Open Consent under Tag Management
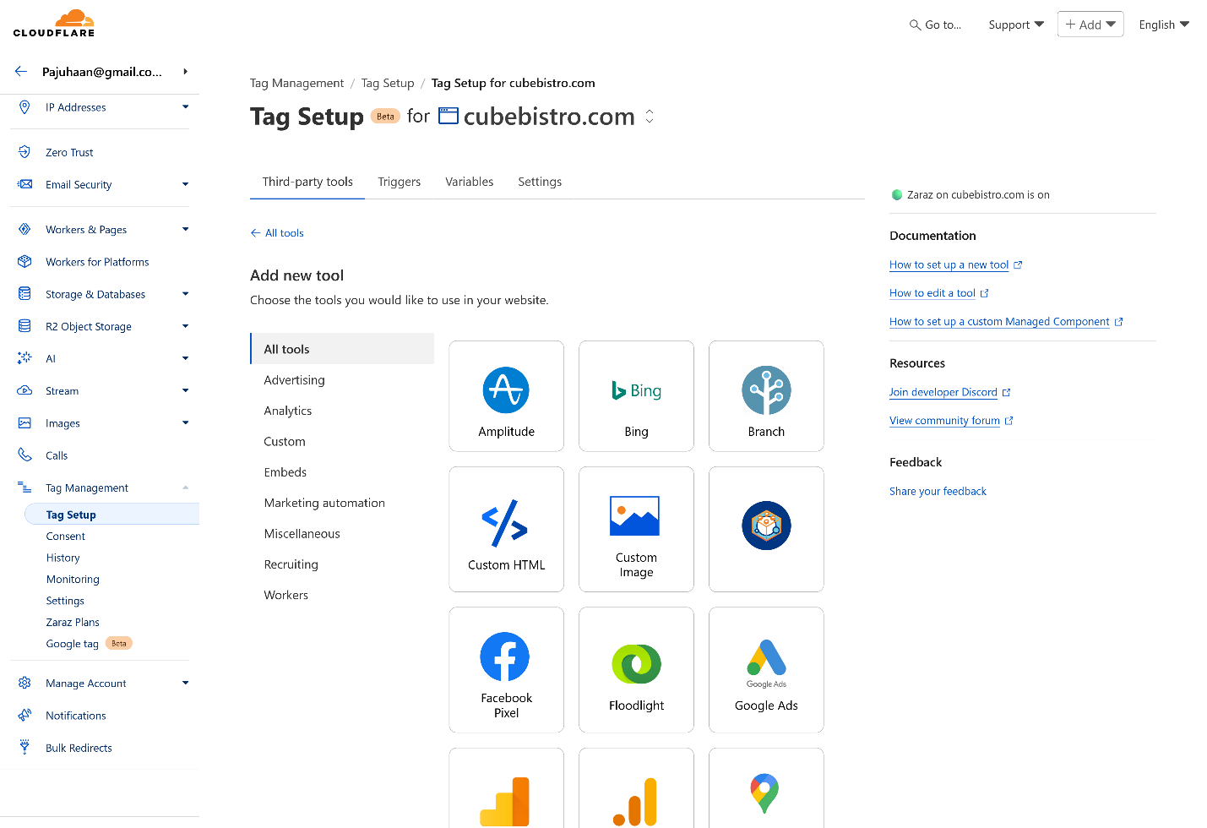 click(66, 537)
